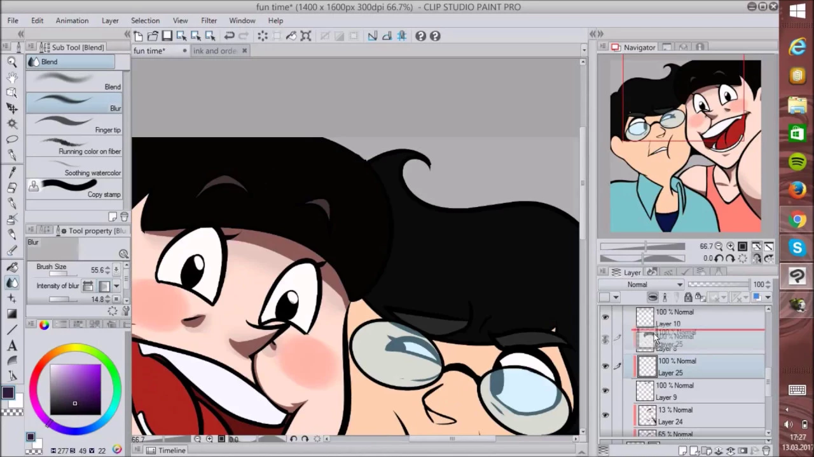
Task: Toggle Lock layer icon
Action: tap(688, 297)
